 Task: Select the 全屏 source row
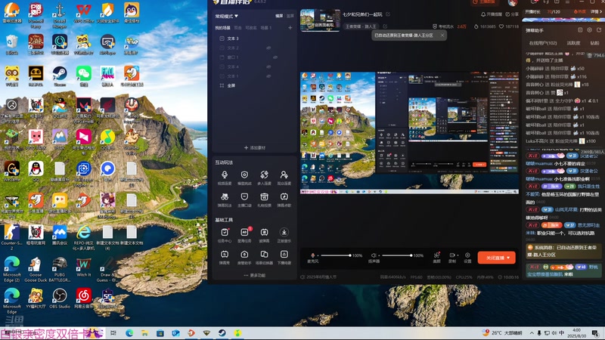point(255,85)
